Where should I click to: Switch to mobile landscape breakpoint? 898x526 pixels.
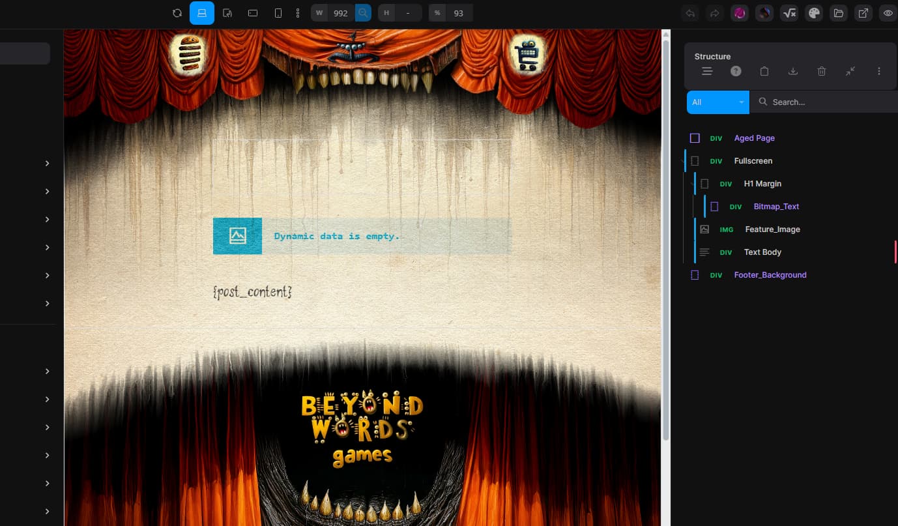click(253, 13)
